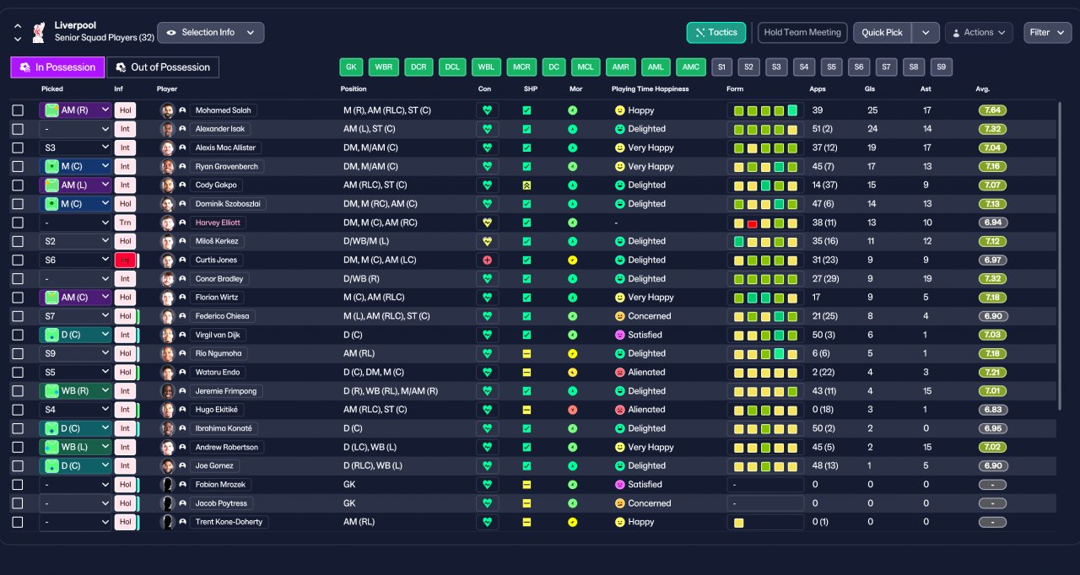Image resolution: width=1080 pixels, height=575 pixels.
Task: Click Mohamed Salah's form colour squares
Action: (765, 110)
